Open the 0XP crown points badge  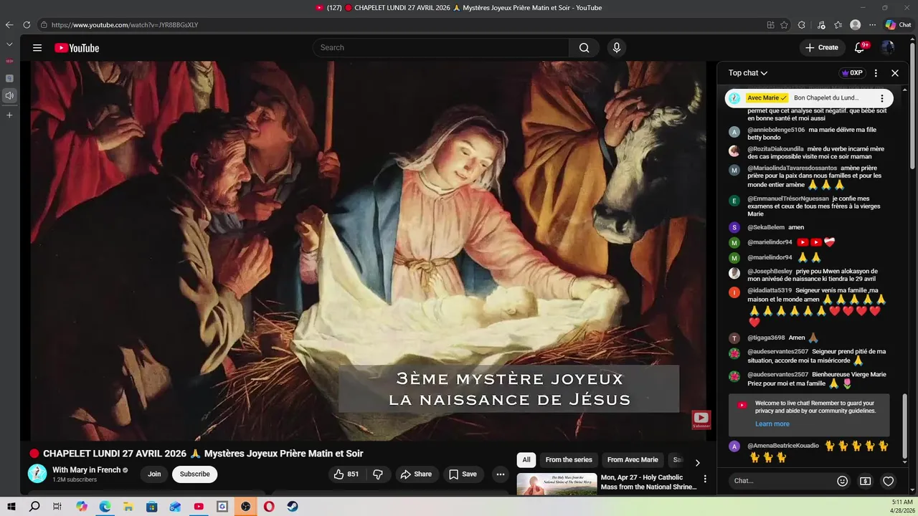click(852, 73)
